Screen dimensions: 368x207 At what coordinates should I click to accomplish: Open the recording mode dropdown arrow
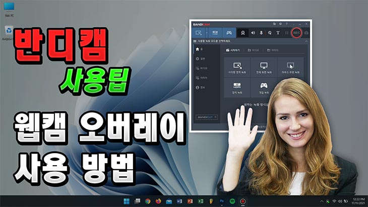pyautogui.click(x=206, y=33)
